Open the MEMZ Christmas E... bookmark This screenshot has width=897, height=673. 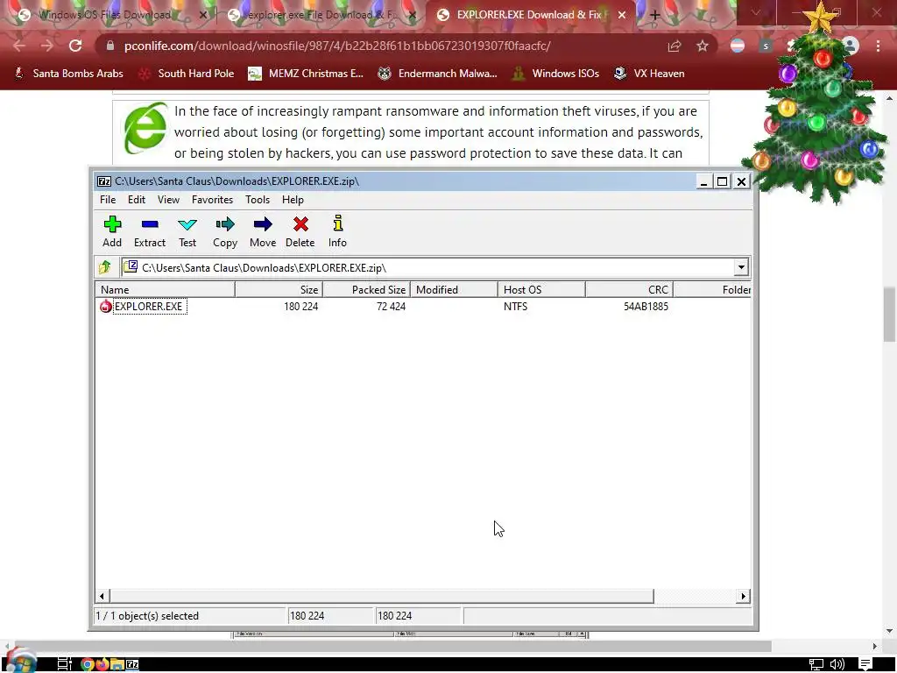coord(306,74)
